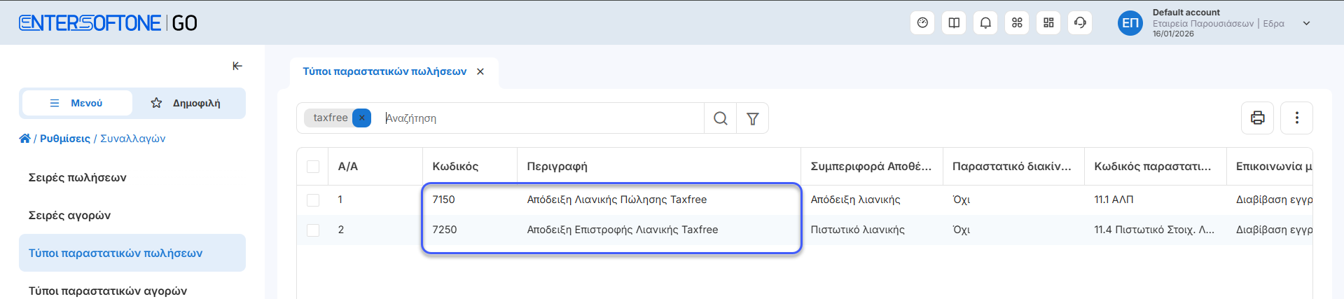
Task: Click the Ρυθμίσεις breadcrumb link
Action: [x=65, y=139]
